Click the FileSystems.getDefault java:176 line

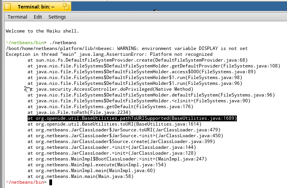click(x=110, y=107)
